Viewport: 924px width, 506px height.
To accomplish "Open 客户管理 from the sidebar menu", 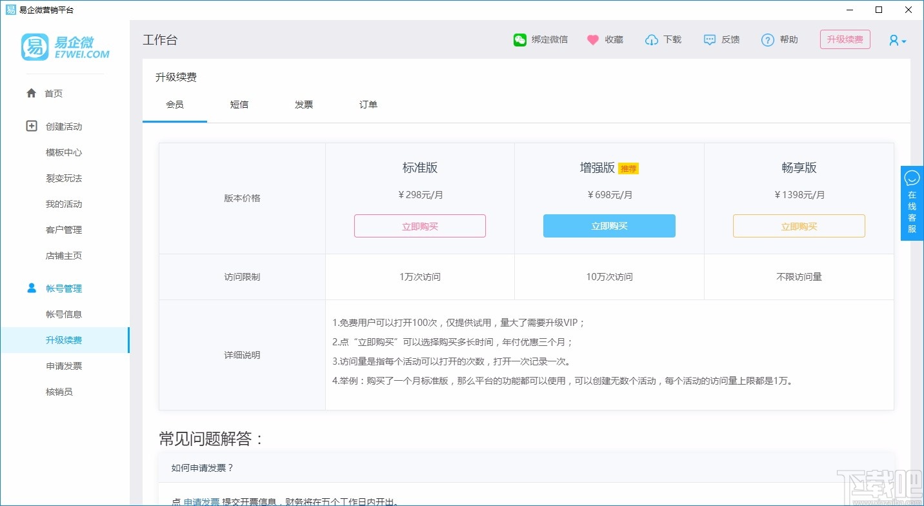I will click(63, 230).
